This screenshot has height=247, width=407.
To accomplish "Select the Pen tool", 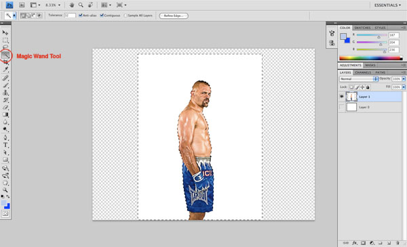I will coord(5,137).
